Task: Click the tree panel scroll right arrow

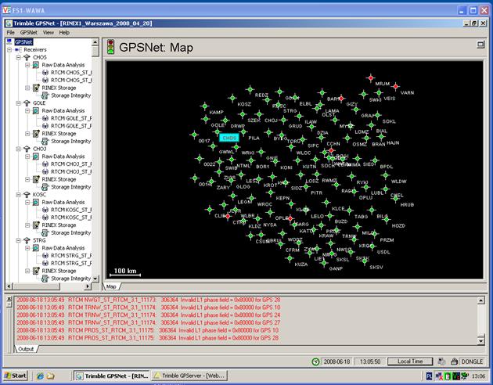Action: (88, 286)
